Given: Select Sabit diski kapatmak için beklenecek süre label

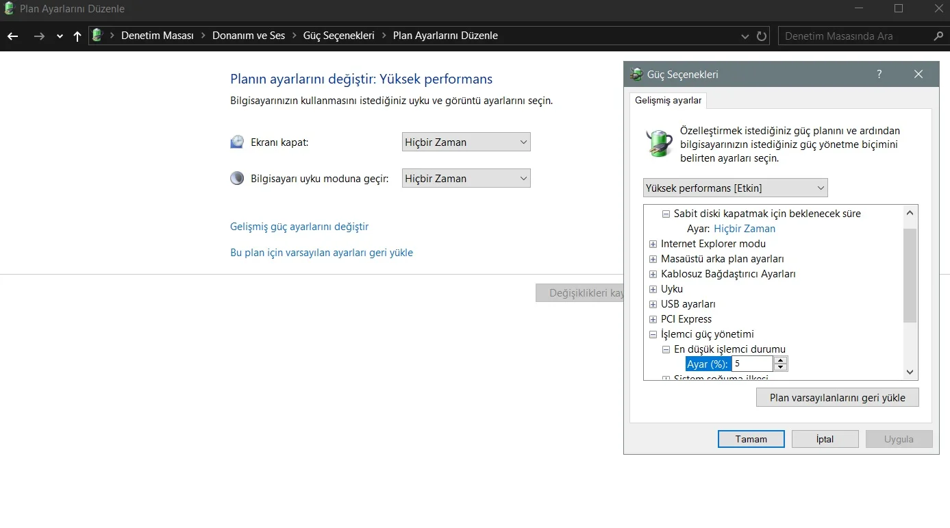Looking at the screenshot, I should [767, 214].
